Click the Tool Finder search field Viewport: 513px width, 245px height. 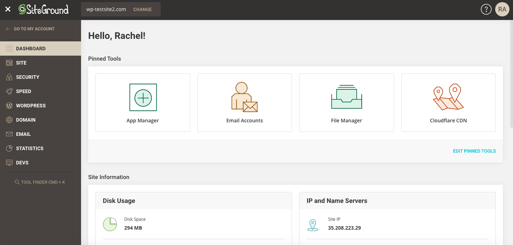[40, 182]
